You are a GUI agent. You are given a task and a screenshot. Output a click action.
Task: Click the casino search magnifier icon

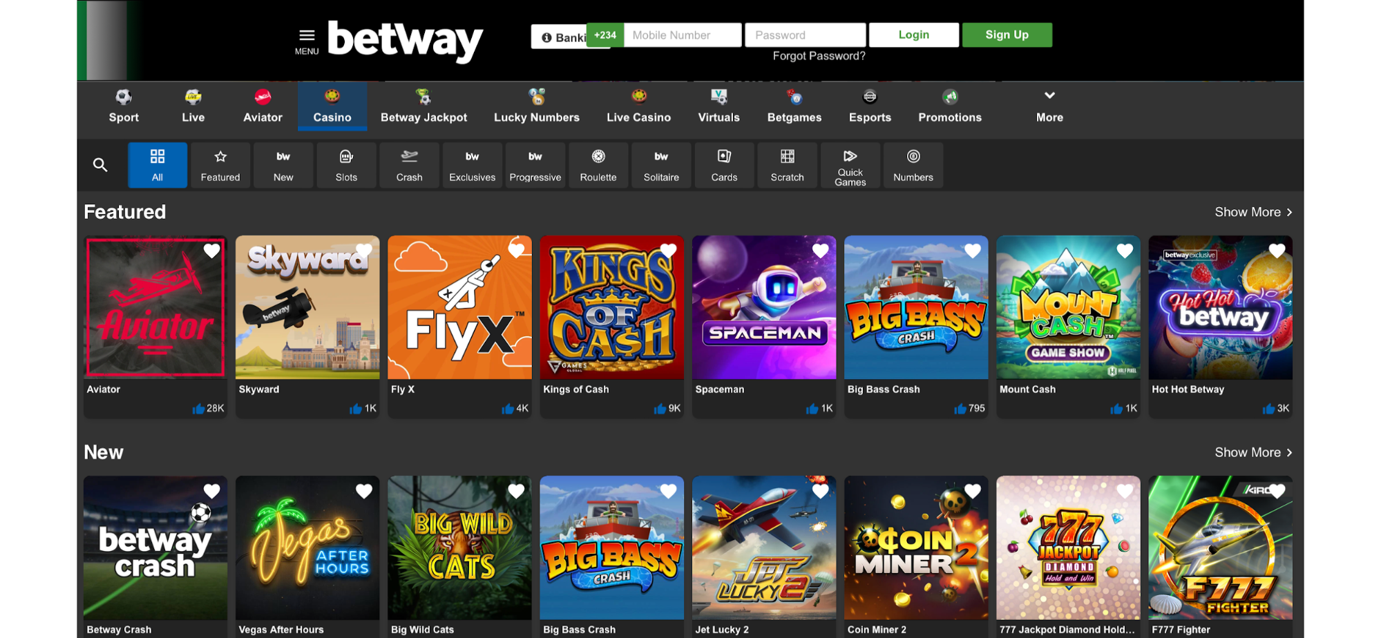click(x=100, y=165)
